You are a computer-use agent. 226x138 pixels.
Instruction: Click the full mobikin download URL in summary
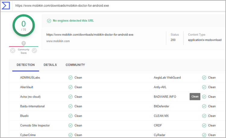click(x=90, y=35)
